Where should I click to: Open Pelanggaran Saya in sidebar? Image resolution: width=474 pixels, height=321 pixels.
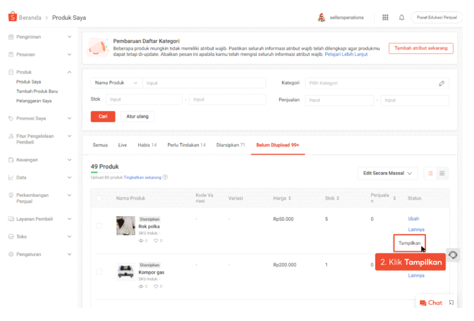(34, 101)
